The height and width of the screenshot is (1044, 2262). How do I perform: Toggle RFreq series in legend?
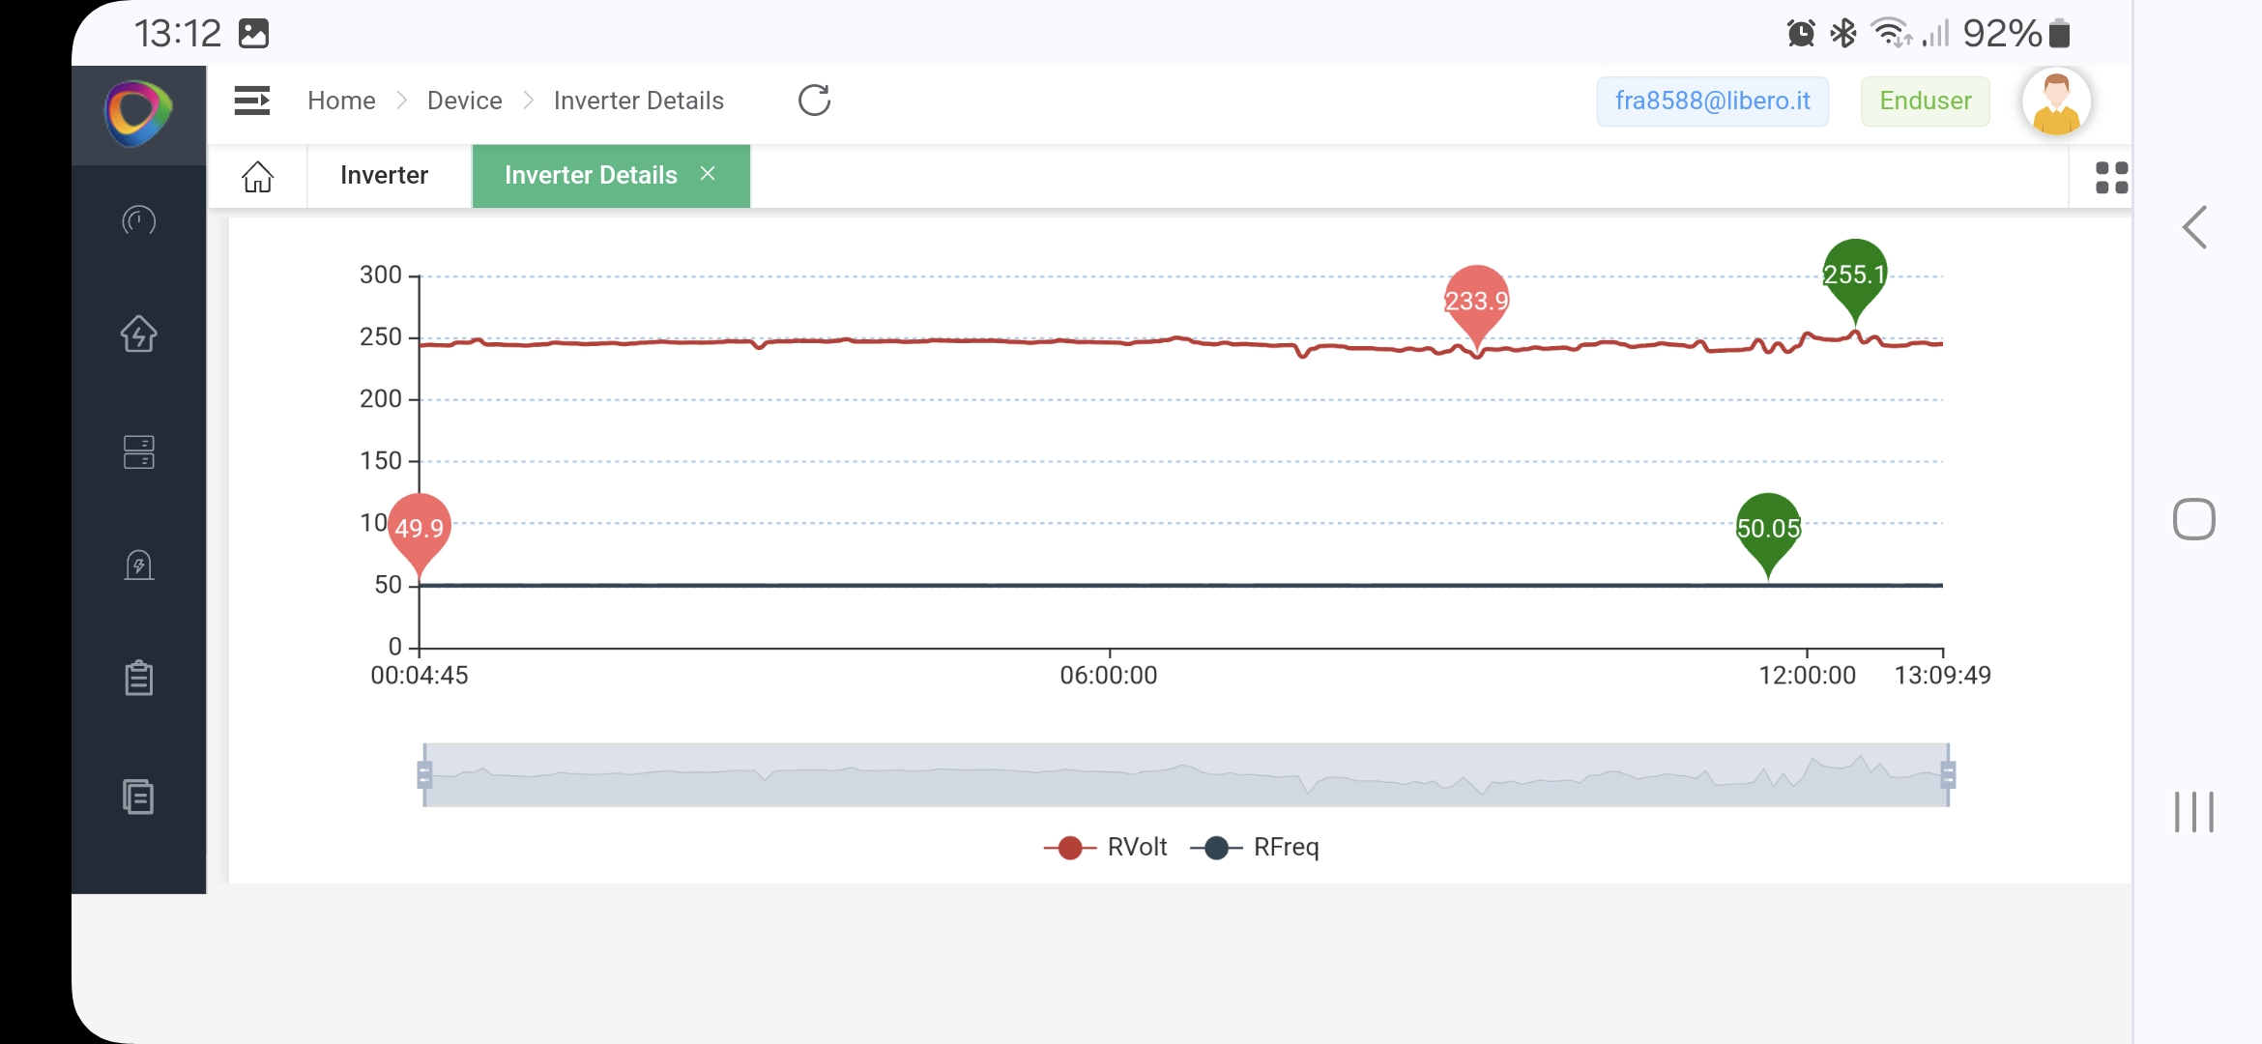point(1256,848)
